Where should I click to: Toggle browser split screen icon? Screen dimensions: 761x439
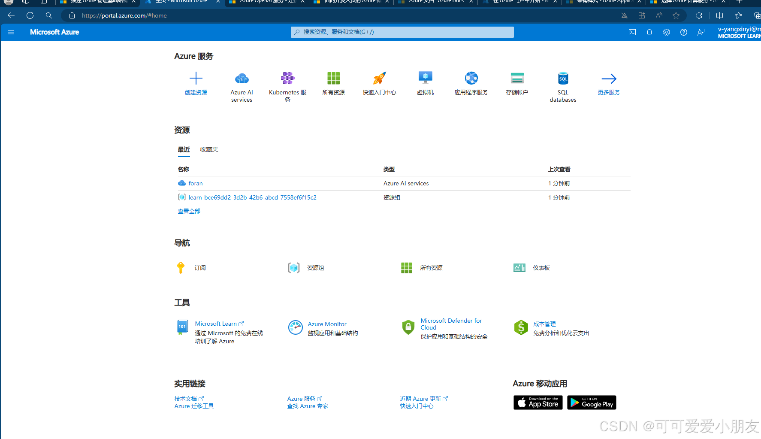coord(720,15)
